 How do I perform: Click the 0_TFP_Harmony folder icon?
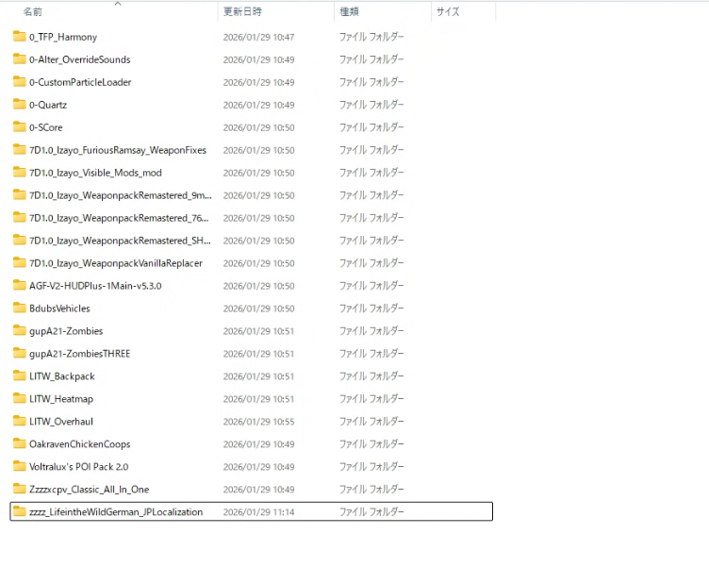point(20,37)
